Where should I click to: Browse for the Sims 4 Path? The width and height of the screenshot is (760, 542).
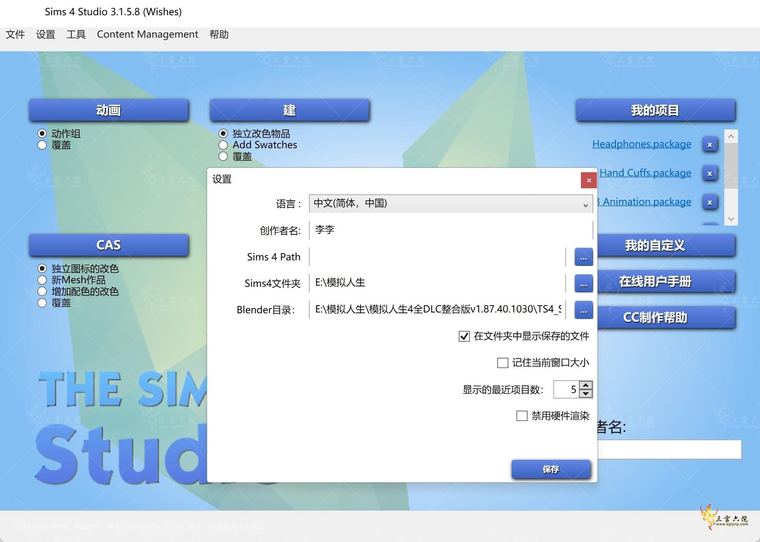pyautogui.click(x=583, y=257)
